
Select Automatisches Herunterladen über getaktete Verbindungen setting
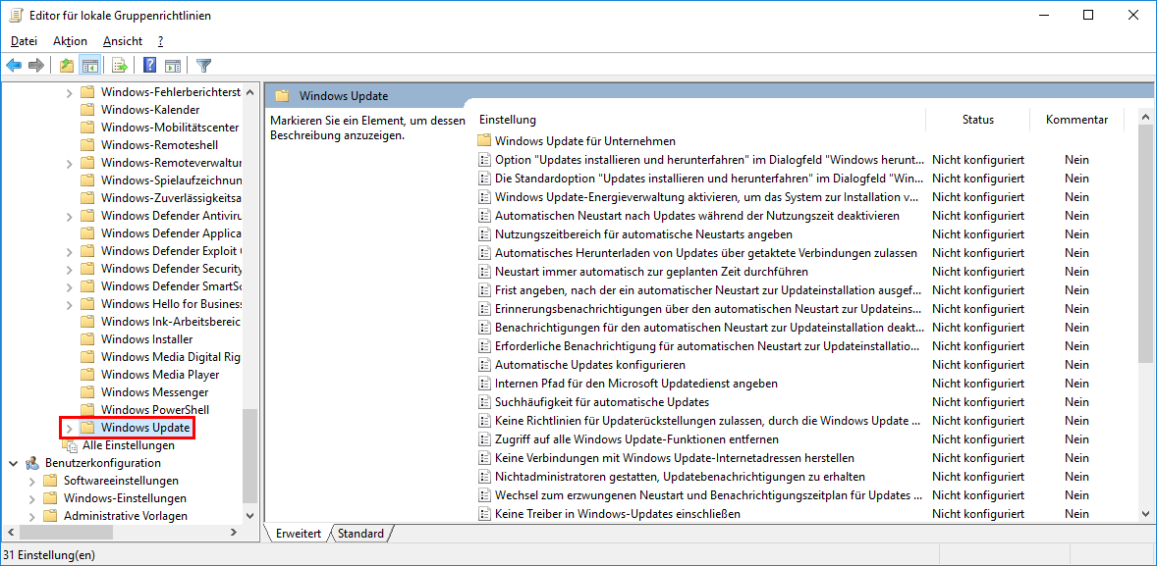706,253
